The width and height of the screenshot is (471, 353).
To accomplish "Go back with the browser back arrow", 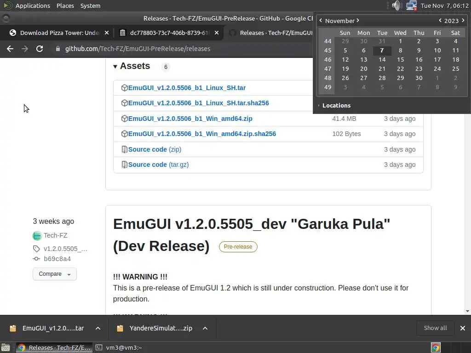I will (x=10, y=49).
